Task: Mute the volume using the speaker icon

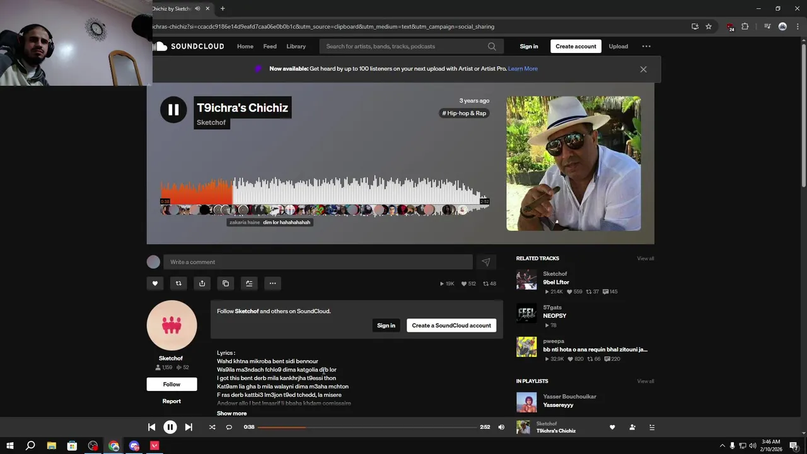Action: [x=501, y=427]
